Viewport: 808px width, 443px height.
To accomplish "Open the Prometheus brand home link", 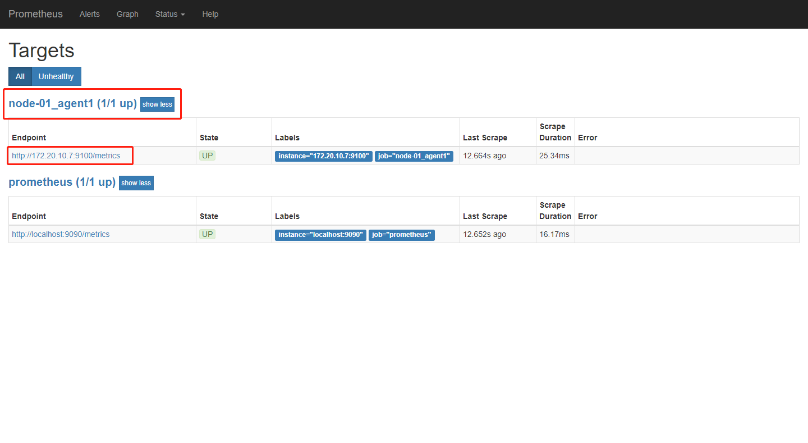I will pos(35,14).
